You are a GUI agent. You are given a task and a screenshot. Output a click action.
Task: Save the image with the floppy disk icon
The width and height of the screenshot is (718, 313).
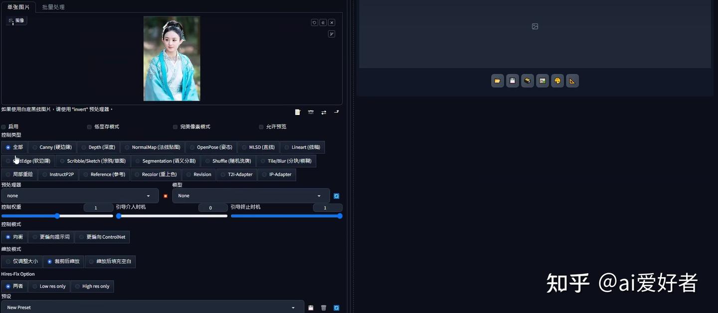click(512, 81)
